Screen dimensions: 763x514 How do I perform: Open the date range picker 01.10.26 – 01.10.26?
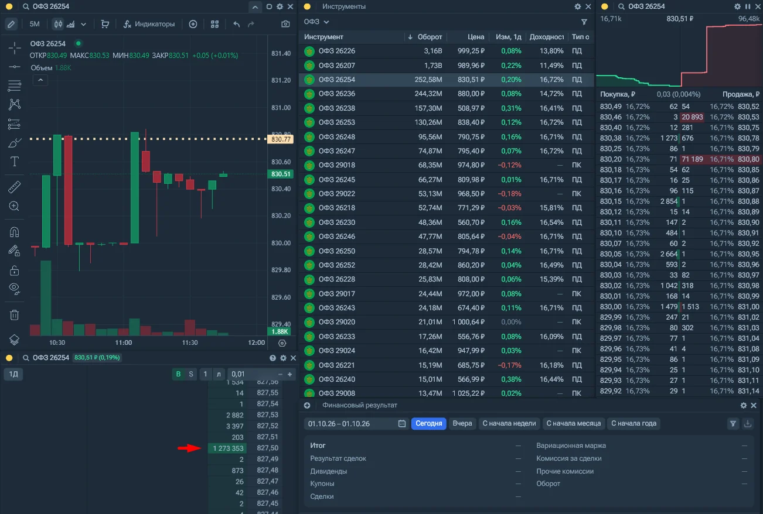coord(357,424)
